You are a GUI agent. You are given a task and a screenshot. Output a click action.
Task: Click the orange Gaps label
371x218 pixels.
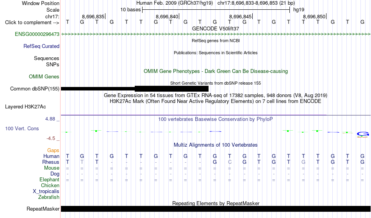point(53,151)
